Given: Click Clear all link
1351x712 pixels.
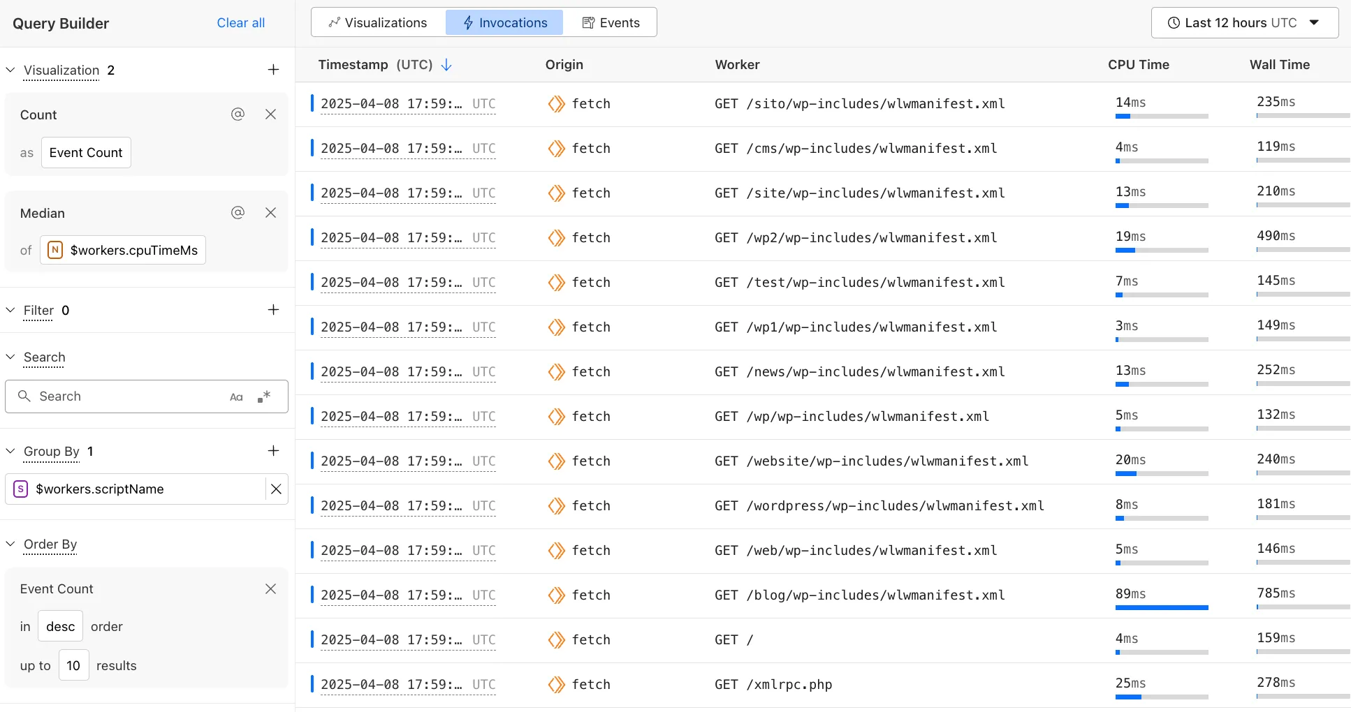Looking at the screenshot, I should tap(240, 23).
